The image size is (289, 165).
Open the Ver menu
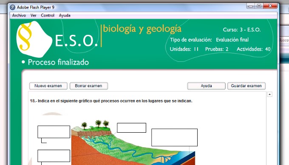click(x=33, y=15)
